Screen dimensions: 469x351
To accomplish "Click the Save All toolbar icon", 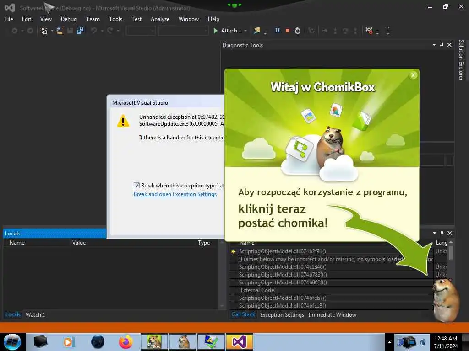I will pyautogui.click(x=80, y=31).
